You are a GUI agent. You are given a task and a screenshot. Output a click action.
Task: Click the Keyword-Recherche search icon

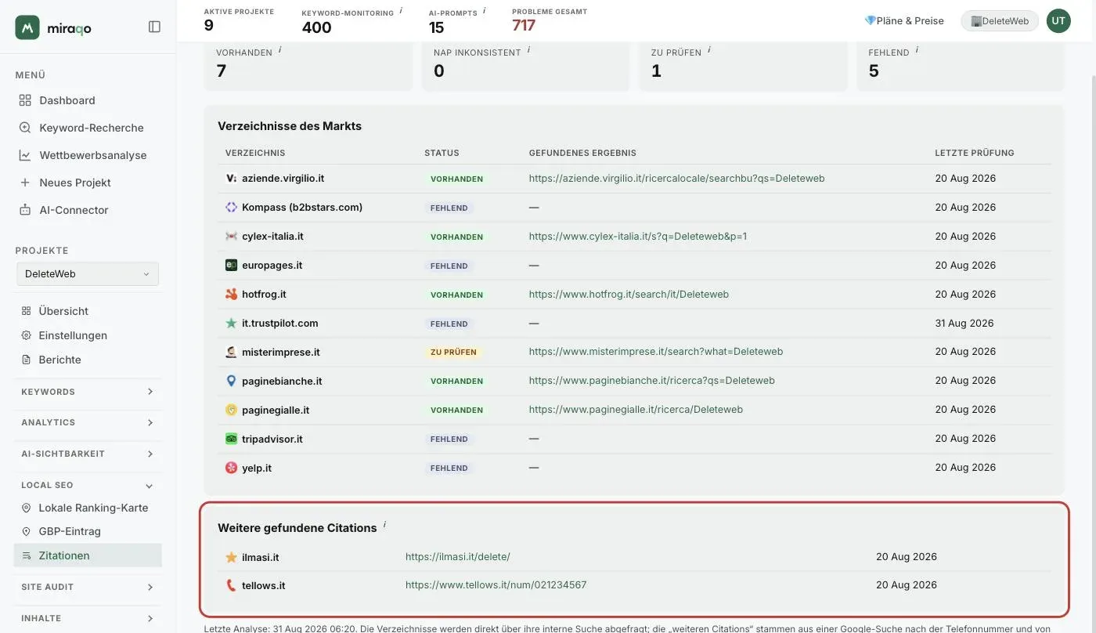[x=25, y=128]
